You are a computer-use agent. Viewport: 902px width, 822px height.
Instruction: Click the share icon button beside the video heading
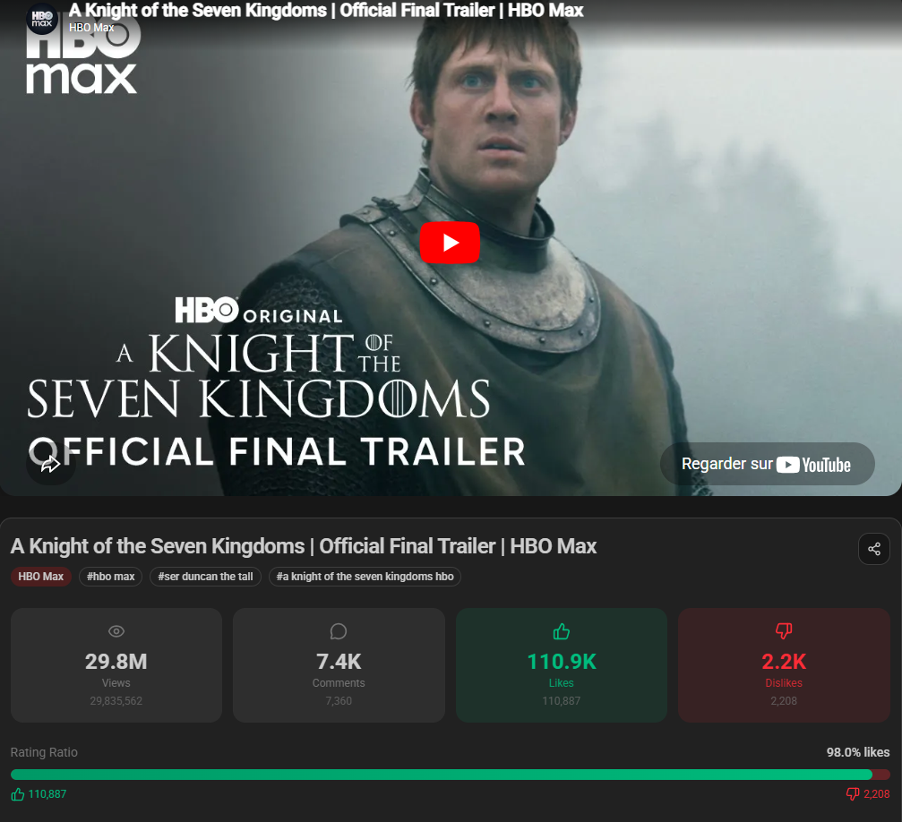(x=873, y=549)
